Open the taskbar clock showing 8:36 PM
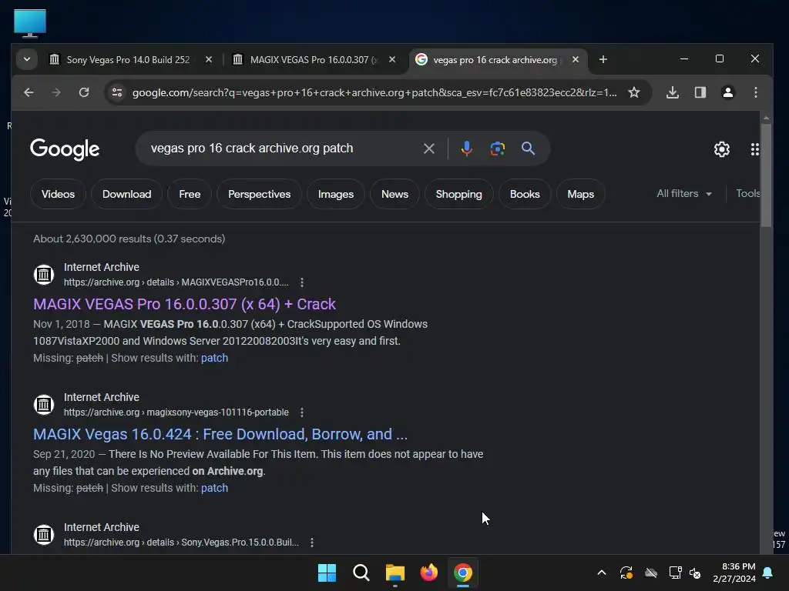Viewport: 789px width, 591px height. (734, 573)
